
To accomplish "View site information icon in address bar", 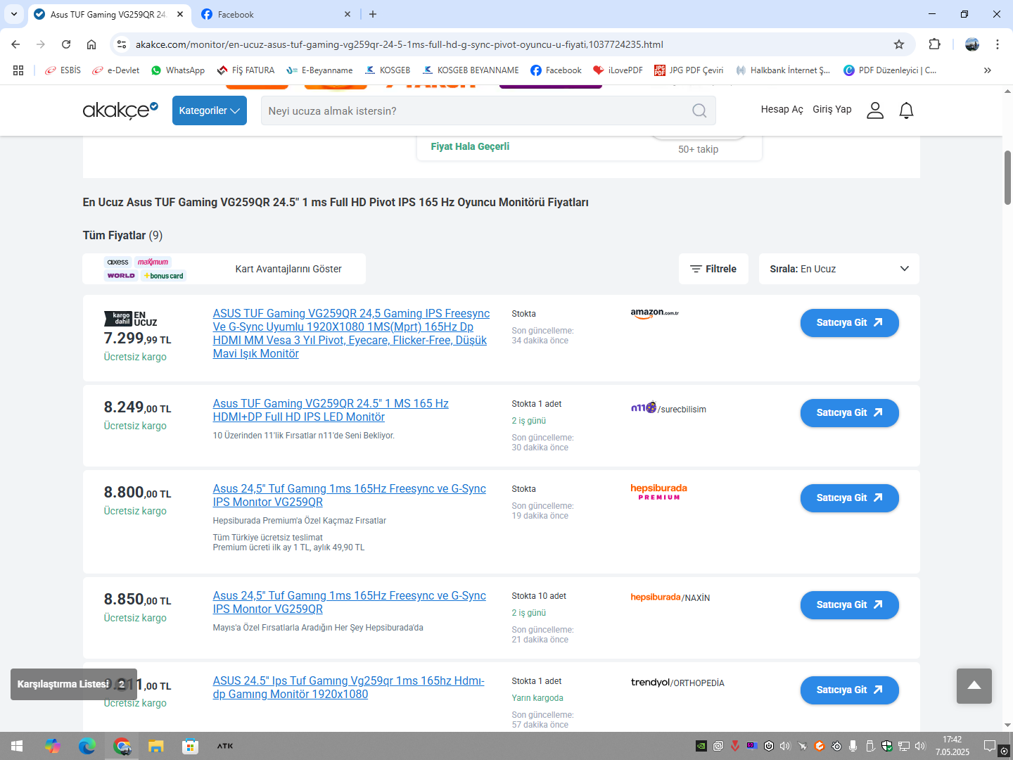I will click(x=122, y=44).
